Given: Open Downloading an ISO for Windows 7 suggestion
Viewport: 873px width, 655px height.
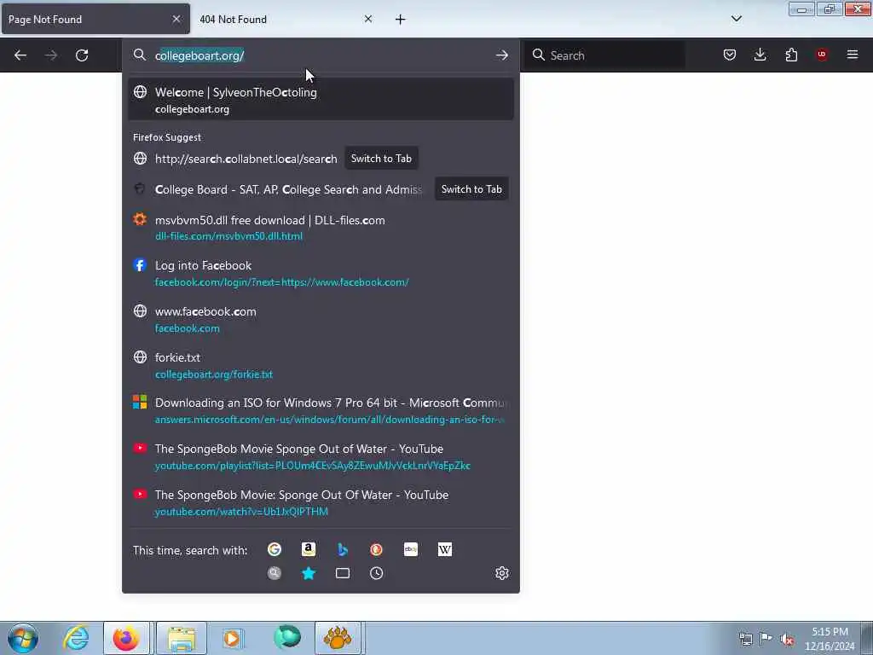Looking at the screenshot, I should pyautogui.click(x=321, y=411).
